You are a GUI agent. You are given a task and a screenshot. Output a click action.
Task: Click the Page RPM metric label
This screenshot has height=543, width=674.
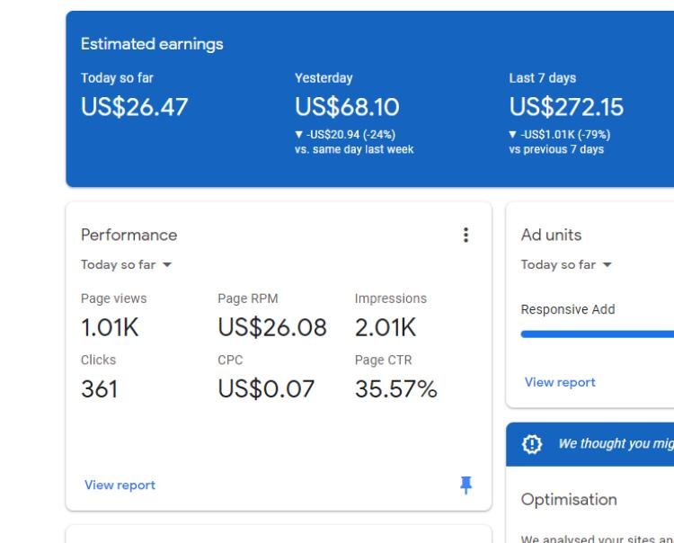248,298
